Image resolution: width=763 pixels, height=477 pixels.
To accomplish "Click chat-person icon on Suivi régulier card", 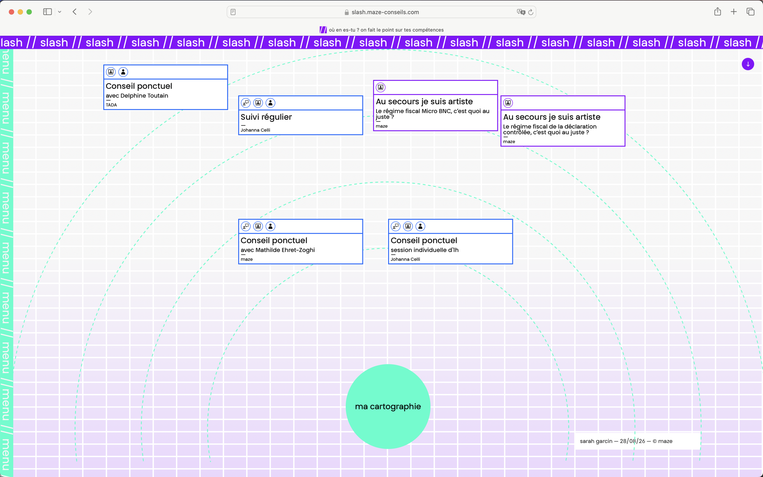I will 246,103.
